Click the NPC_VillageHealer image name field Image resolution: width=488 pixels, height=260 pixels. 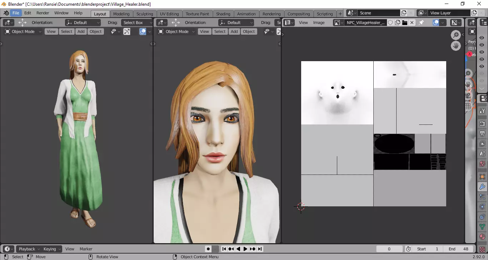pyautogui.click(x=365, y=23)
